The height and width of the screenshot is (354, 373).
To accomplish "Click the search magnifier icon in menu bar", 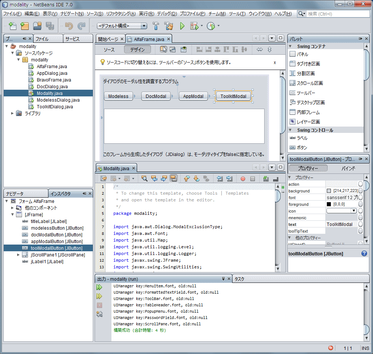I will (x=301, y=14).
